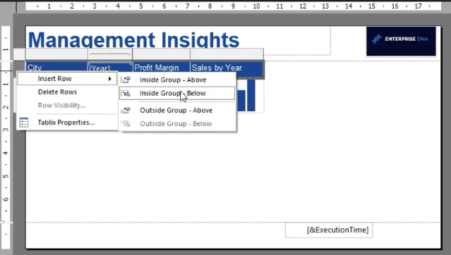The width and height of the screenshot is (451, 255).
Task: Click the column handle above City
Action: tap(56, 54)
